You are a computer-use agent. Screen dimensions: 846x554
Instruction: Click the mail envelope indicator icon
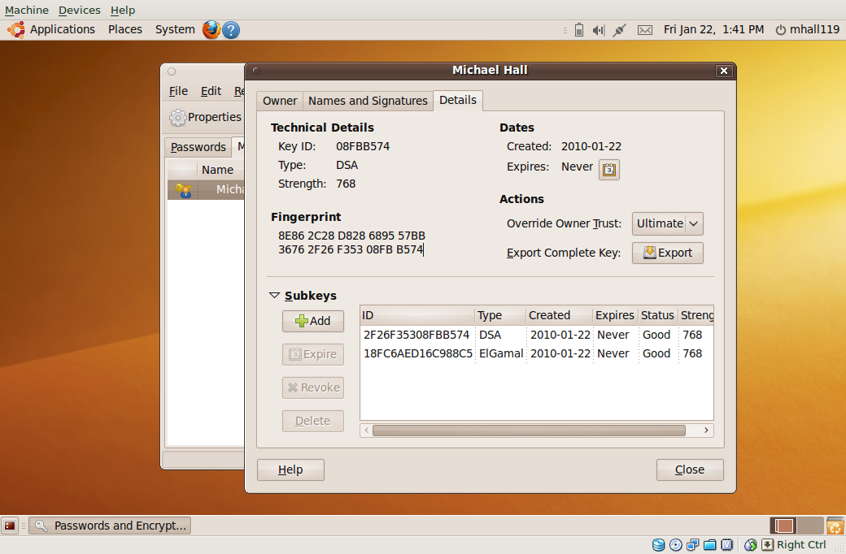[644, 30]
